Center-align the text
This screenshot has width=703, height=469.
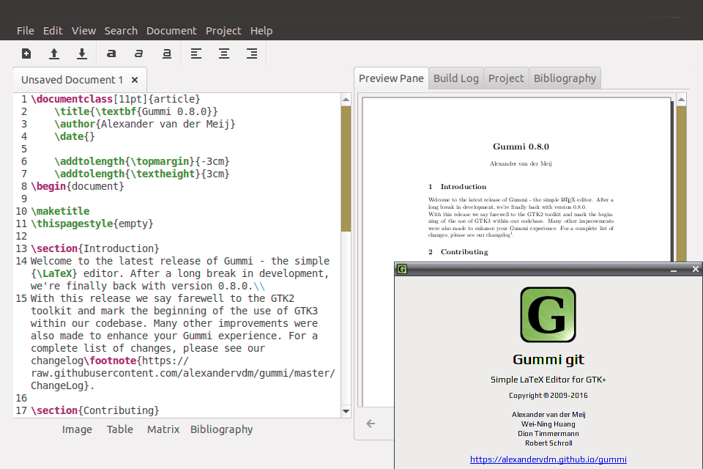pos(223,53)
